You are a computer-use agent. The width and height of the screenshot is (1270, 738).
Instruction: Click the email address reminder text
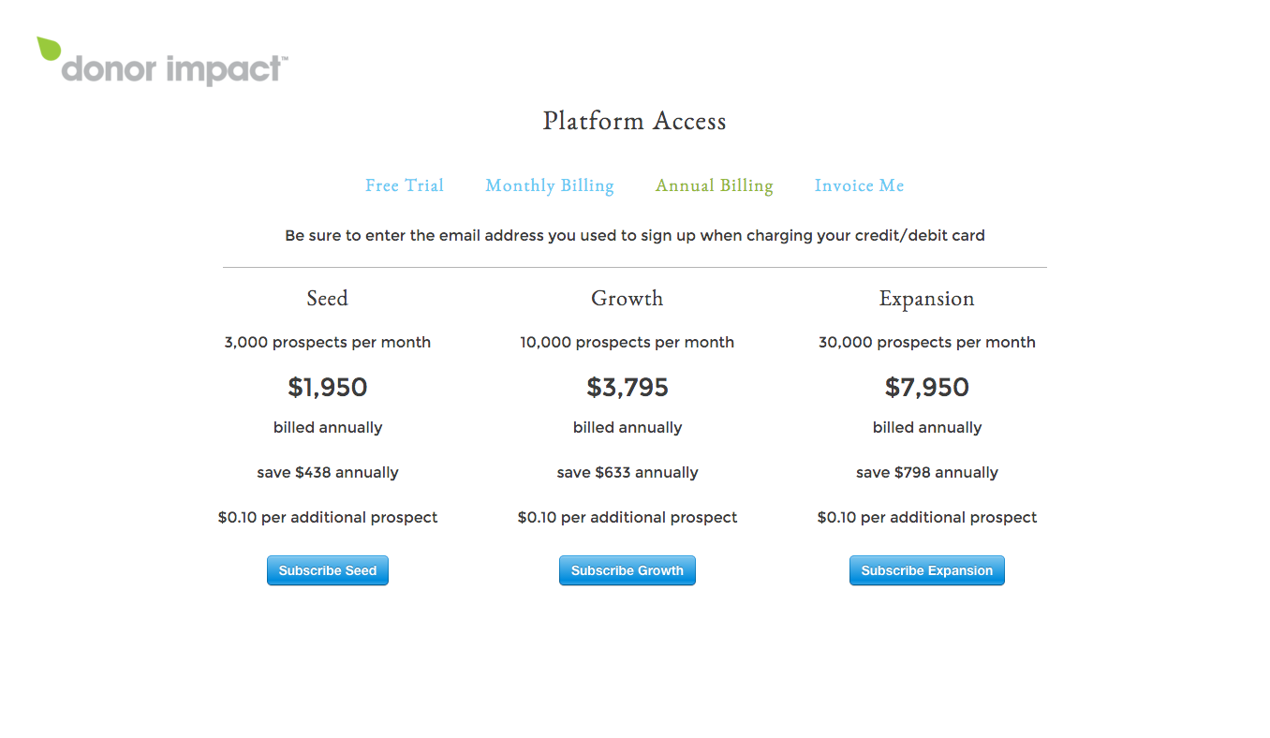(635, 236)
